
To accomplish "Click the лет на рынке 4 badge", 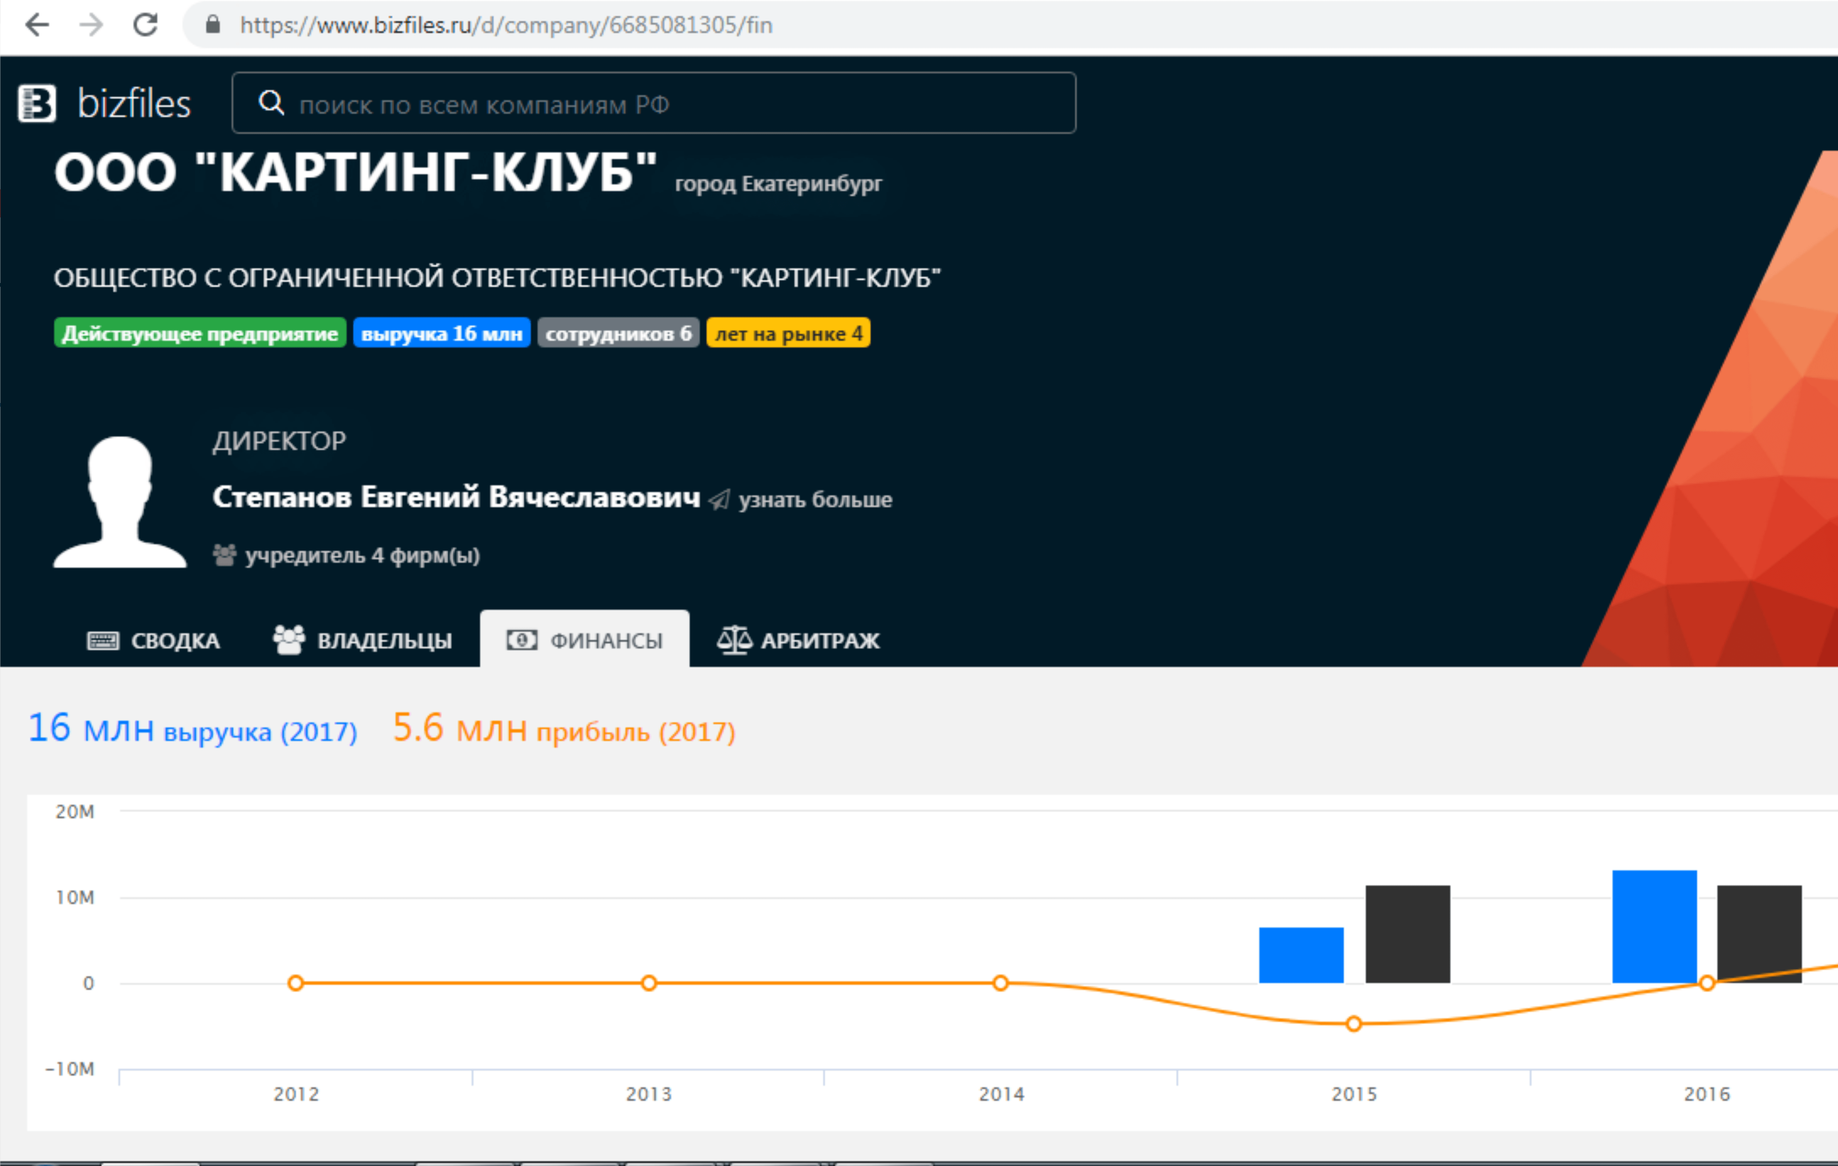I will point(788,333).
